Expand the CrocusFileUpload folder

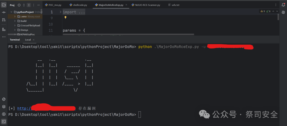click(x=15, y=26)
